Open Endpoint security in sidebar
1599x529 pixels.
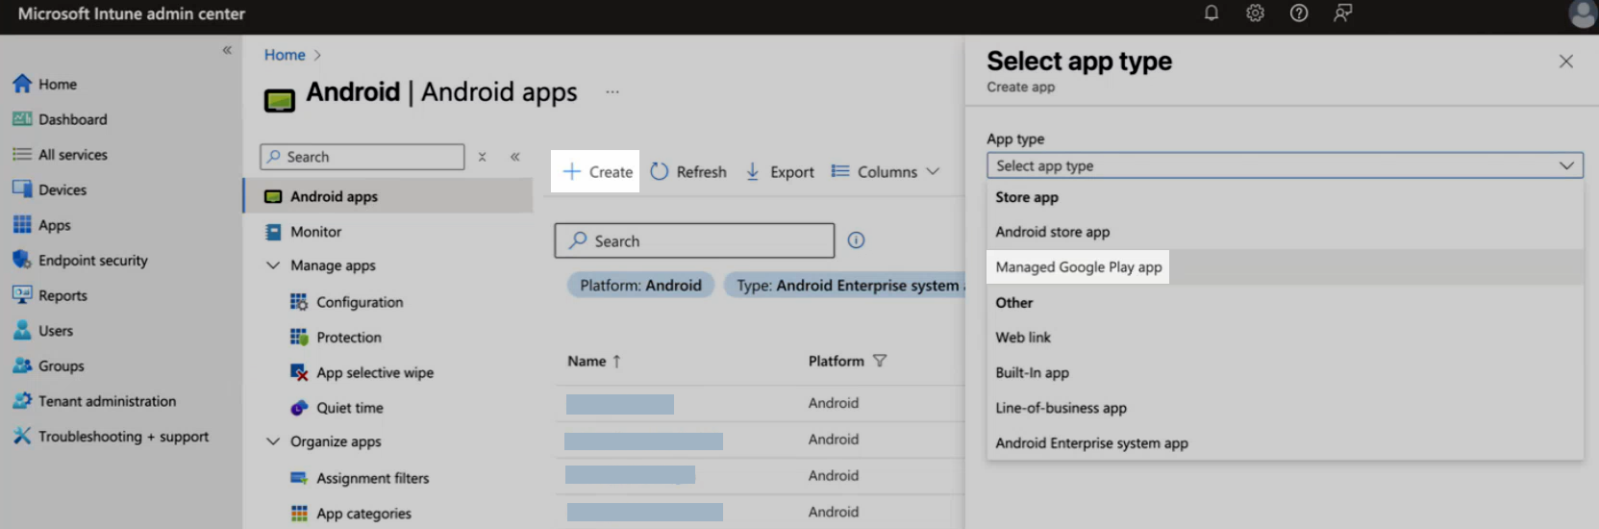(x=92, y=261)
